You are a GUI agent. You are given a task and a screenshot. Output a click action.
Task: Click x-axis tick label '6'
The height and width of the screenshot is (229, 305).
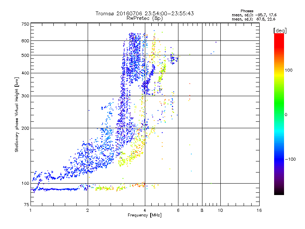point(178,210)
